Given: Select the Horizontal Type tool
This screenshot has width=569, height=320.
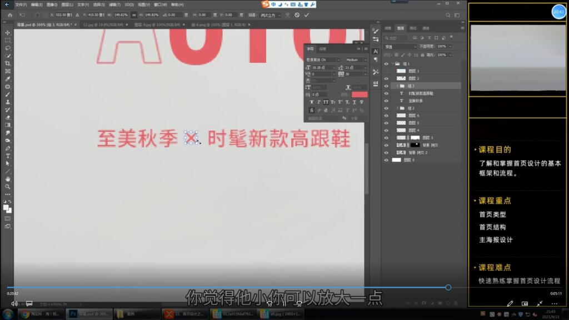Looking at the screenshot, I should [8, 156].
